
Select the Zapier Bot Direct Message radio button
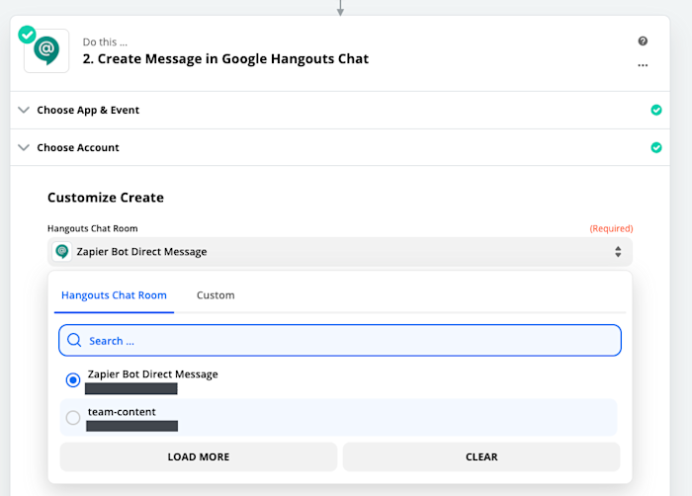73,380
